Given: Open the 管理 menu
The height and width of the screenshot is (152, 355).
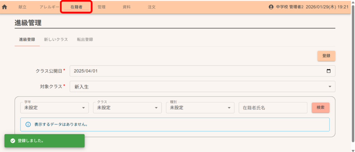Looking at the screenshot, I should coord(102,7).
